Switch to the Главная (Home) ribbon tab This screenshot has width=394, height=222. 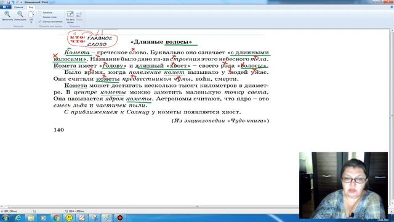pyautogui.click(x=18, y=7)
